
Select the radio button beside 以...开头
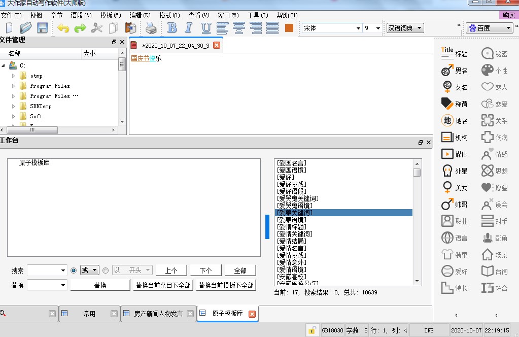[106, 271]
